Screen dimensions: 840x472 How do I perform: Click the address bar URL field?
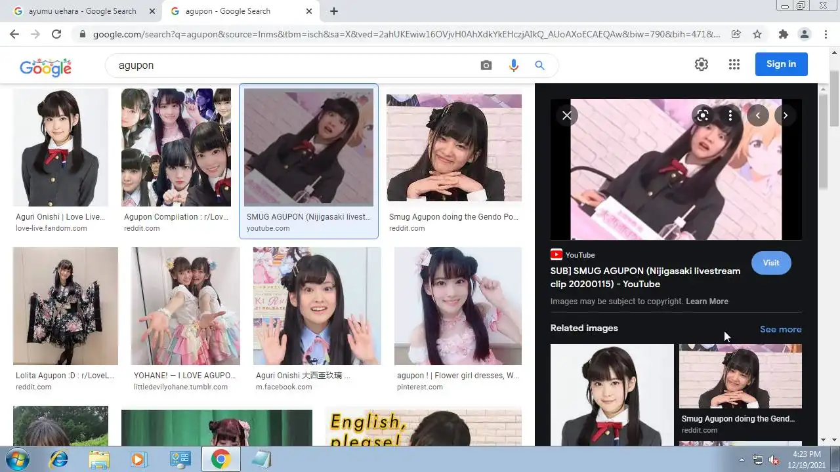click(x=406, y=34)
